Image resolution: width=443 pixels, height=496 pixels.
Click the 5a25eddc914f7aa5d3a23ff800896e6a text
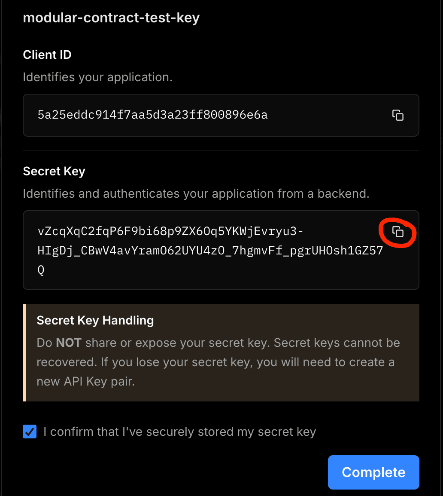(x=153, y=115)
